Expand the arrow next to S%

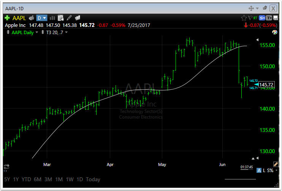(x=276, y=170)
